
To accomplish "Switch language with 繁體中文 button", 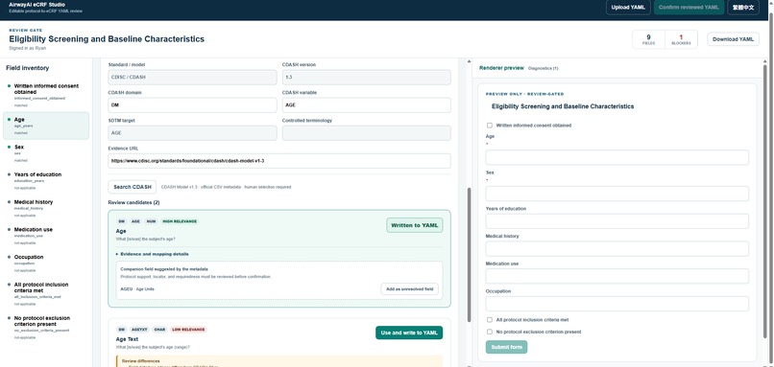I will pos(743,8).
